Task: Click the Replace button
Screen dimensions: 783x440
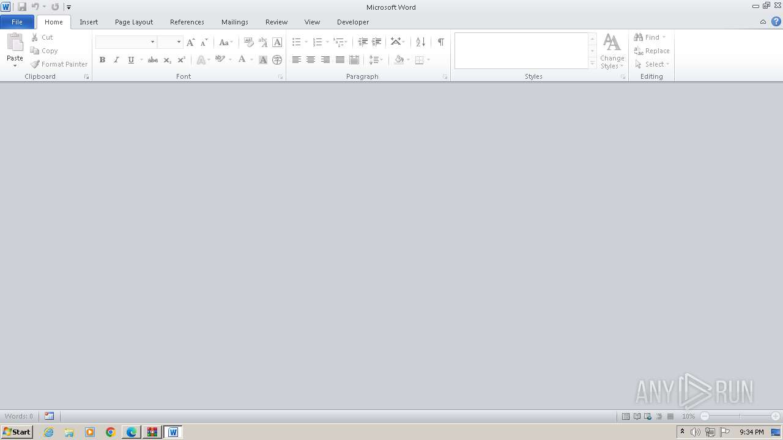Action: [652, 51]
